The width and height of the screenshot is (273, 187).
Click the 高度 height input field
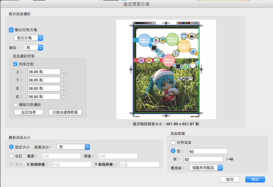click(118, 156)
